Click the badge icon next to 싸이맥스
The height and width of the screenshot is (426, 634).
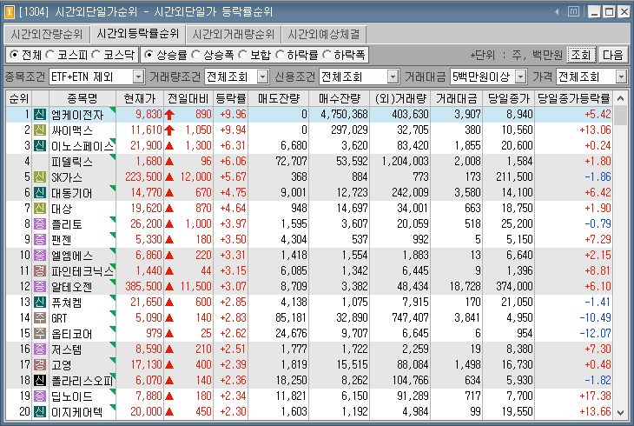pos(40,130)
